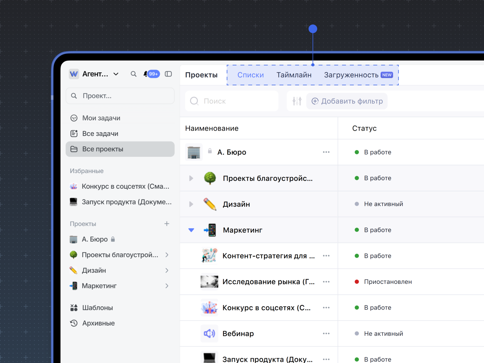Switch to the Загруженность tab
Viewport: 484px width, 363px height.
tap(351, 75)
